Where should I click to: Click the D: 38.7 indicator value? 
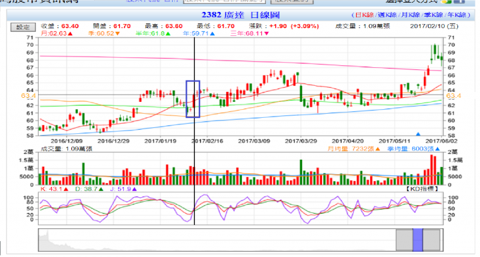pyautogui.click(x=89, y=189)
